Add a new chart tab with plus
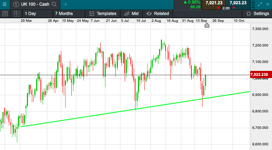 [x=65, y=4]
